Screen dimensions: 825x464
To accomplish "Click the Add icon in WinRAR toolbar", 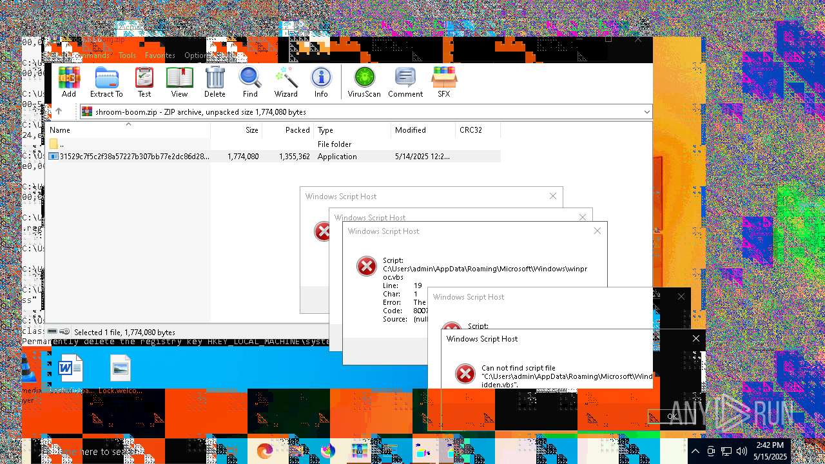I will 69,82.
